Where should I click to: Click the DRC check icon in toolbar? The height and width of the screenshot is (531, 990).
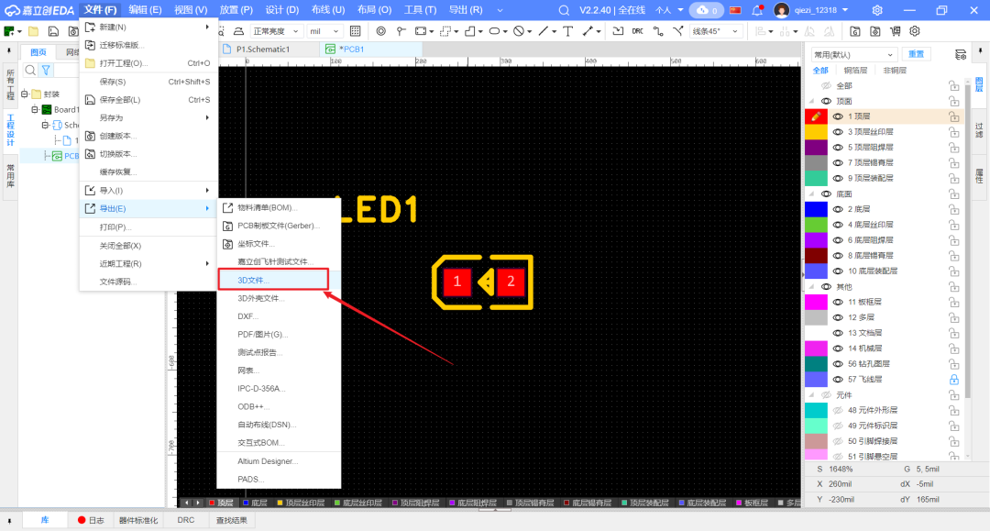(637, 31)
